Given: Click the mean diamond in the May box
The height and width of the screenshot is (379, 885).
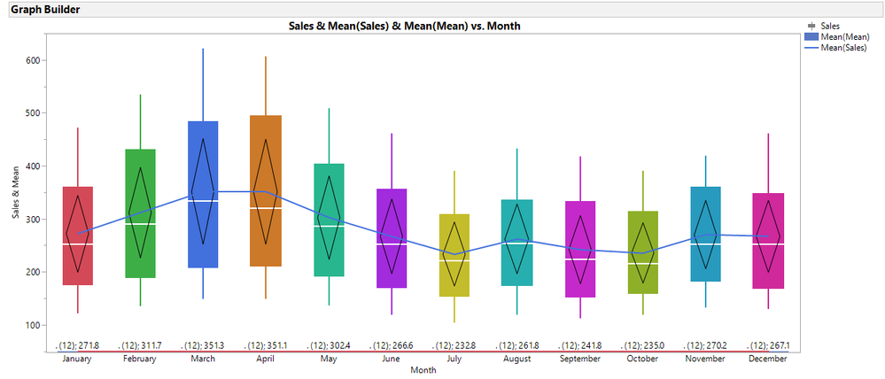Looking at the screenshot, I should pyautogui.click(x=329, y=218).
